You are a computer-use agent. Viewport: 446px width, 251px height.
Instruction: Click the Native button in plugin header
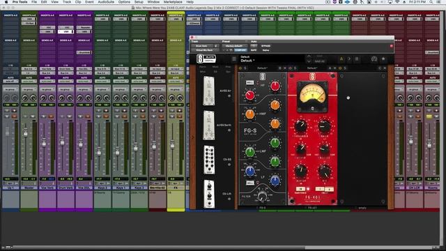(266, 50)
